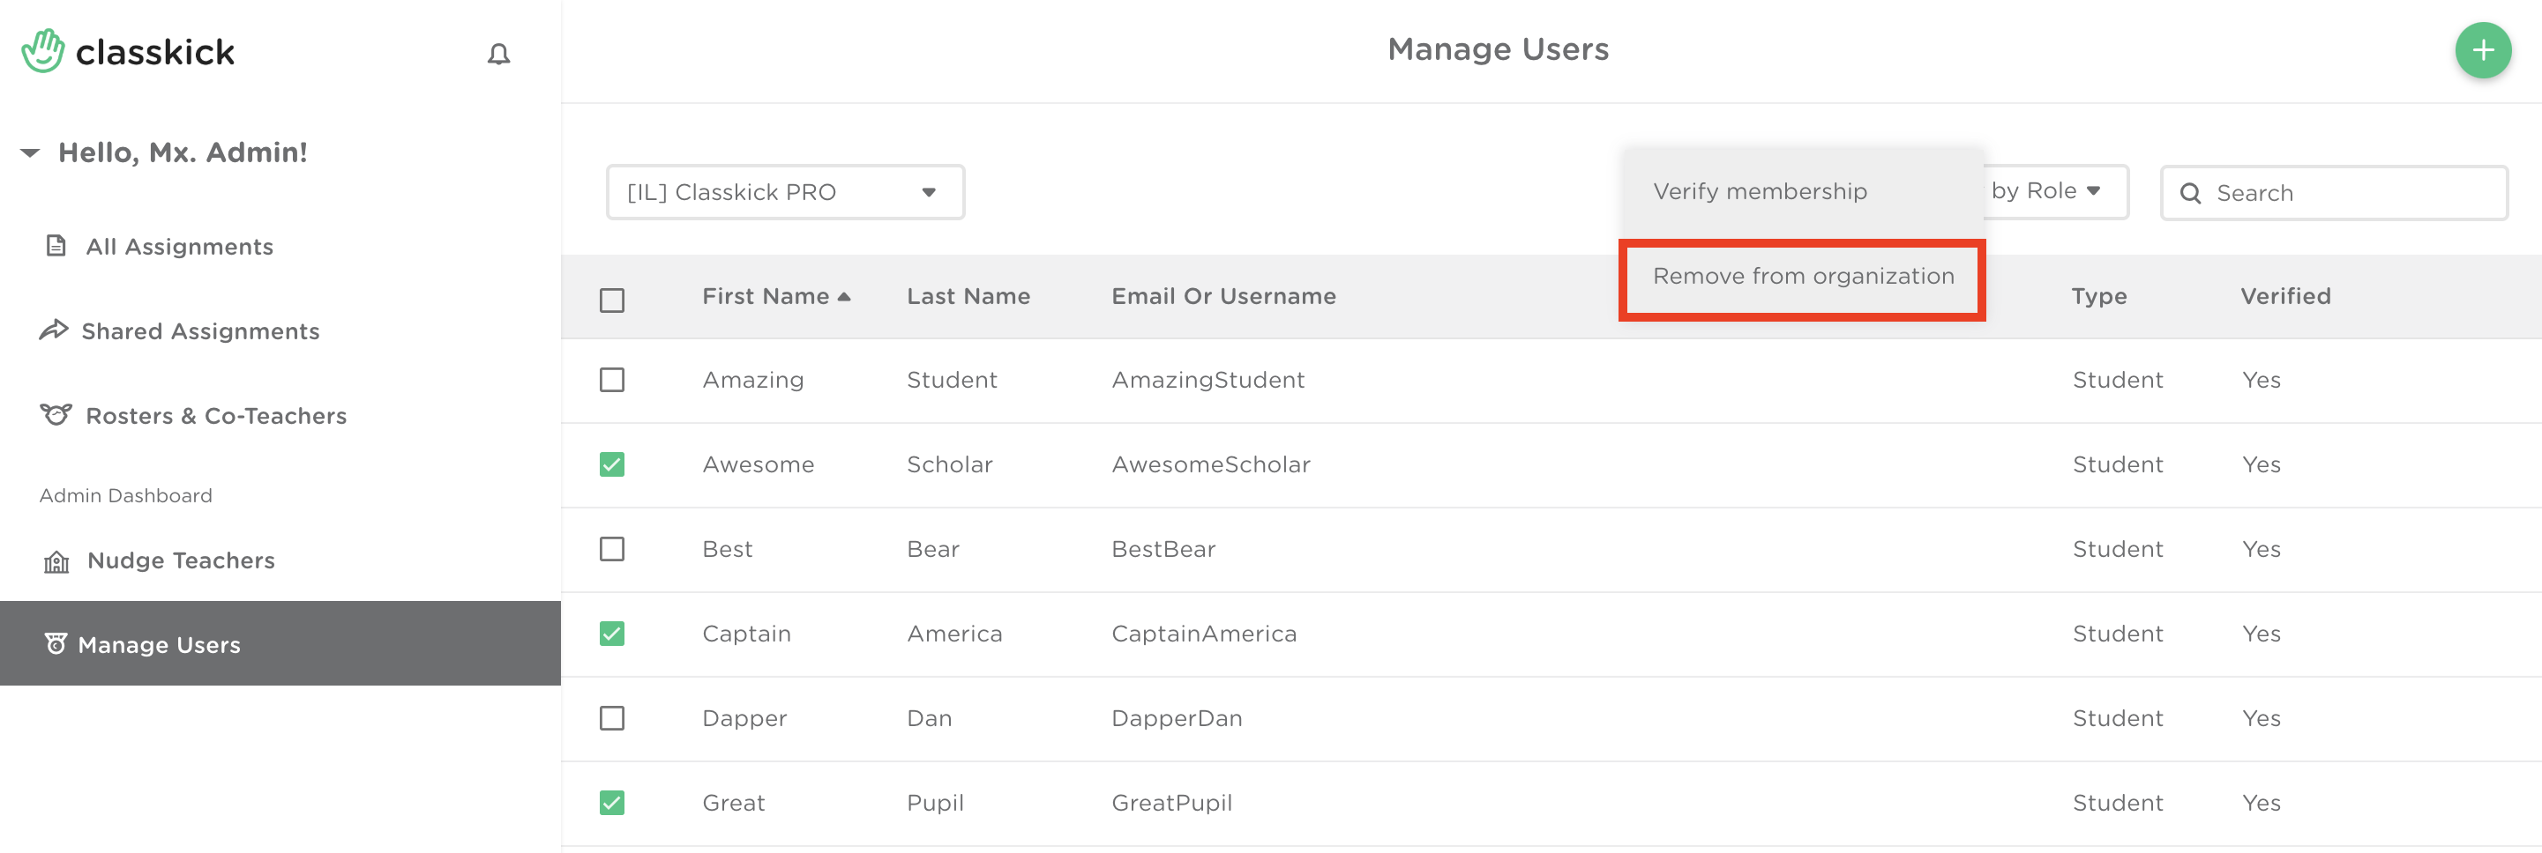Click the All Assignments document icon
This screenshot has height=853, width=2542.
pos(56,246)
